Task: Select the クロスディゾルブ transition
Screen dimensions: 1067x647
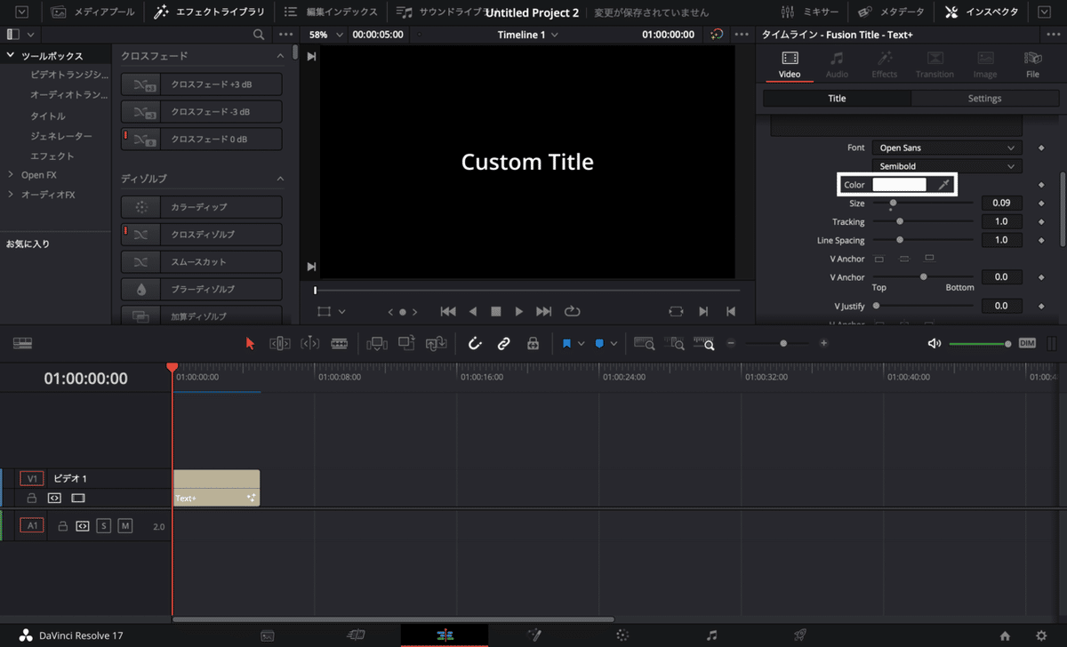Action: pos(202,235)
